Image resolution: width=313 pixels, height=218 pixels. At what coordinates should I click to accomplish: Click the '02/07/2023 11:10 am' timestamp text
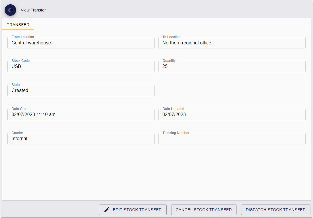point(33,115)
